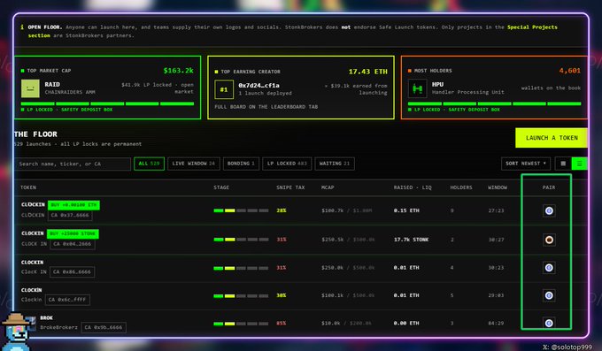Click the ETH pair icon for CA 0x6c..ffff

[549, 295]
